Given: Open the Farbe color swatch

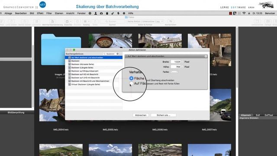Looking at the screenshot, I should coord(174,72).
